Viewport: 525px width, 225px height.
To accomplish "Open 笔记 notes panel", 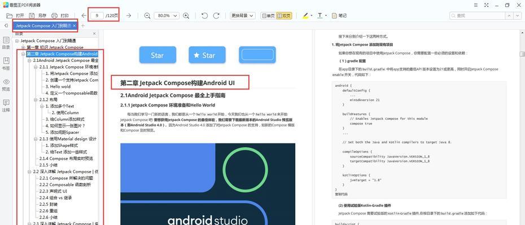I will pyautogui.click(x=339, y=16).
